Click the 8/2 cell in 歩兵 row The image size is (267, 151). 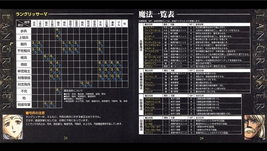click(x=58, y=31)
